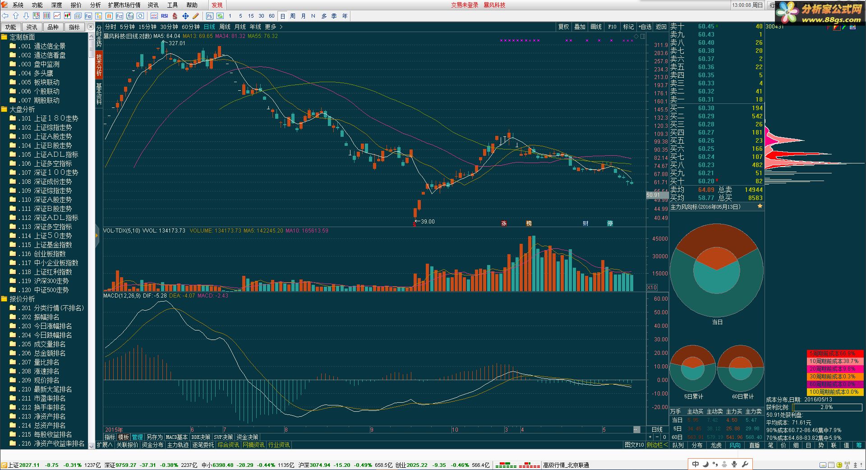The height and width of the screenshot is (470, 866).
Task: Close the left navigation panel with X
Action: pos(90,27)
